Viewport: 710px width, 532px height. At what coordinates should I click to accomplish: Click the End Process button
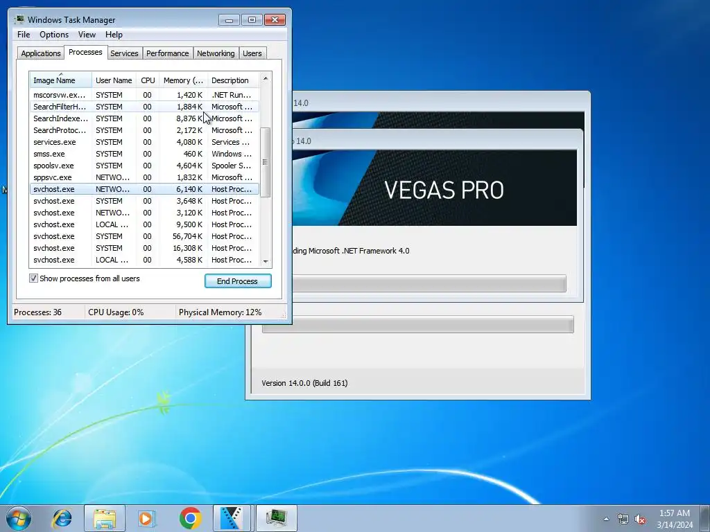[x=238, y=281]
